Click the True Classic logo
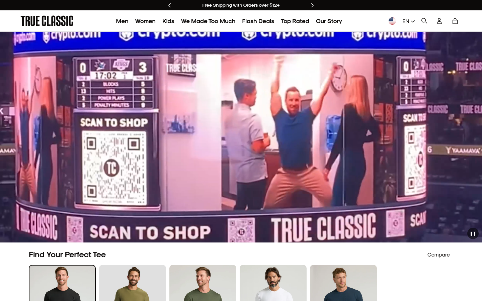 pos(47,21)
